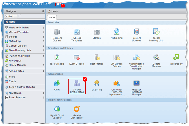Expand Saved Searches chevron
The width and height of the screenshot is (189, 126).
(44, 98)
